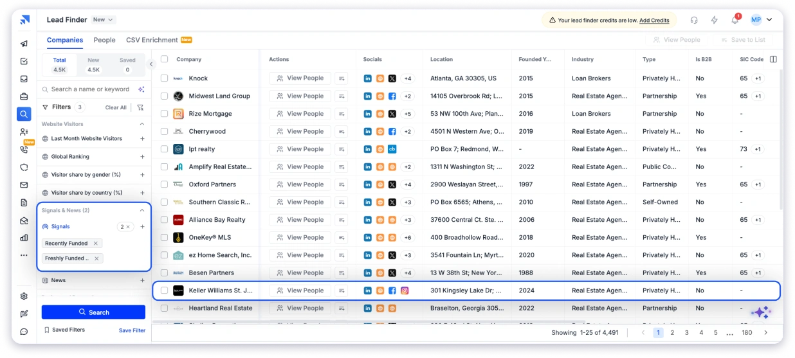Click the X icon in Rize Mortgage row
Screen dimensions: 795x358
click(392, 114)
